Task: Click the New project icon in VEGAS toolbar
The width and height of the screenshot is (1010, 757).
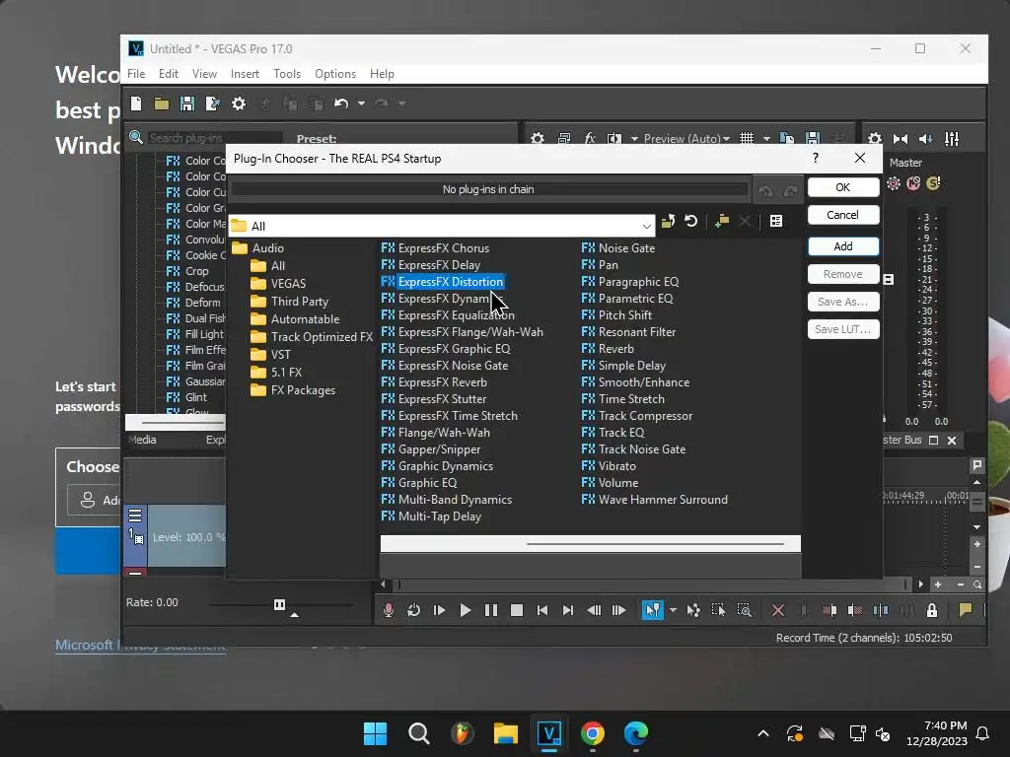Action: coord(136,103)
